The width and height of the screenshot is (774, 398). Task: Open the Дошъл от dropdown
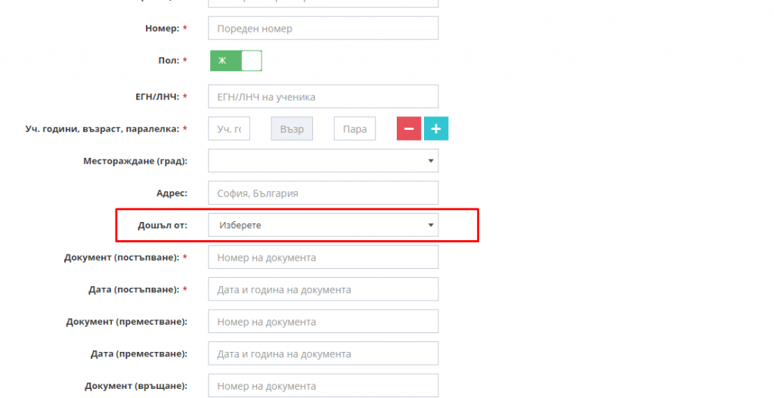(323, 225)
